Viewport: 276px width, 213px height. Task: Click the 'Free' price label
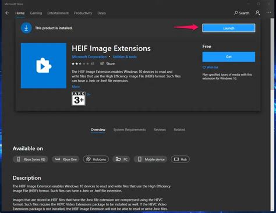[x=207, y=47]
